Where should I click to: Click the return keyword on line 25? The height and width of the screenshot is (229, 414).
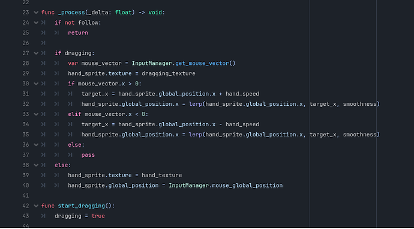tap(78, 33)
